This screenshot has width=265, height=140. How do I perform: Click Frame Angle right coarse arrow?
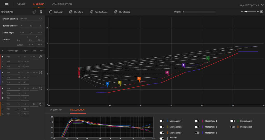pyautogui.click(x=41, y=32)
